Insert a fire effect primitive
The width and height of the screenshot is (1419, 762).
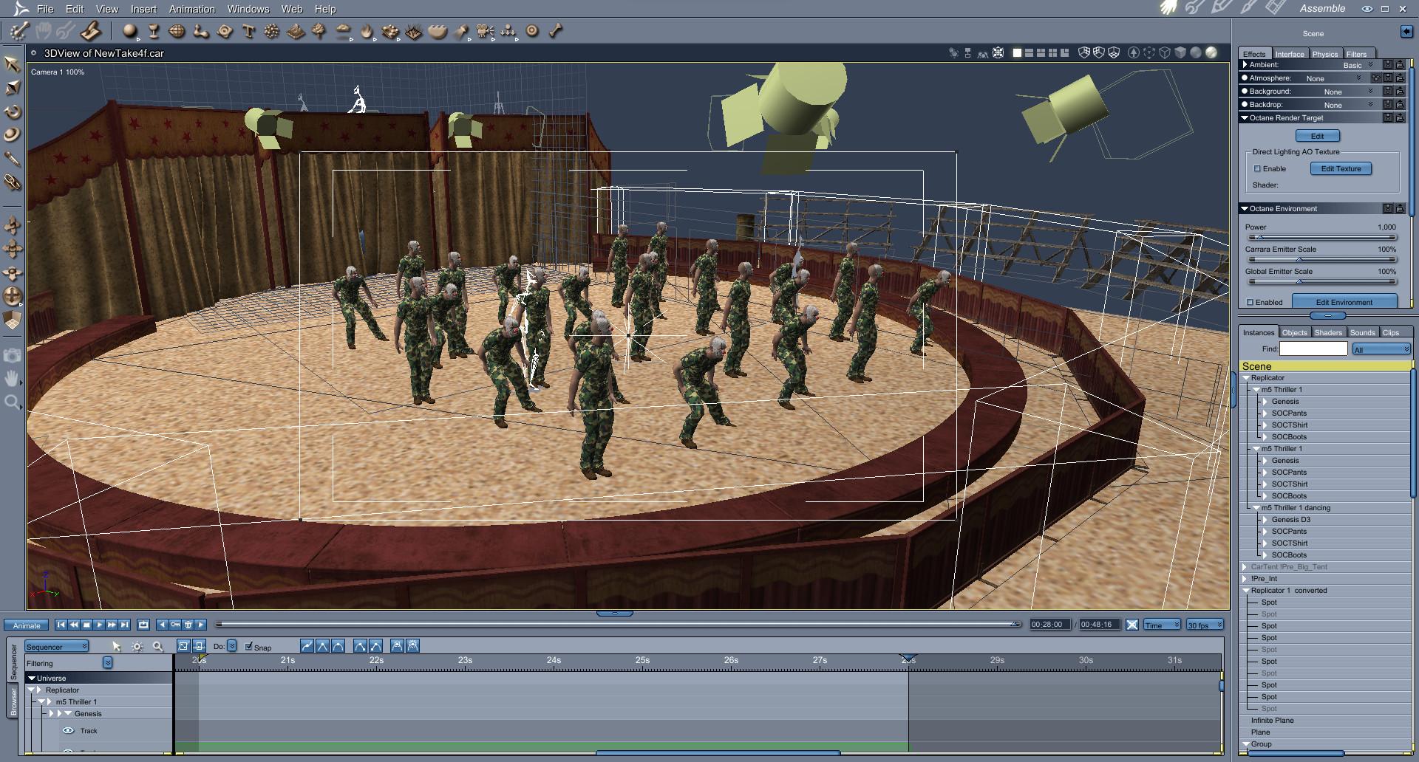[x=367, y=31]
